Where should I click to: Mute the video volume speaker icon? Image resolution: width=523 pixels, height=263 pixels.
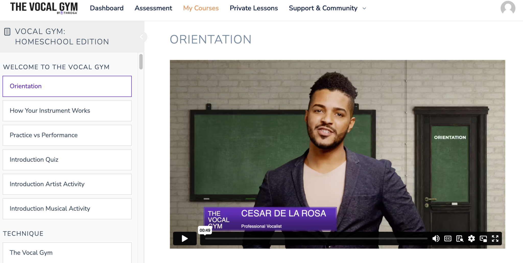tap(436, 238)
